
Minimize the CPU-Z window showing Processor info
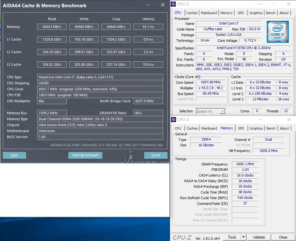260,4
